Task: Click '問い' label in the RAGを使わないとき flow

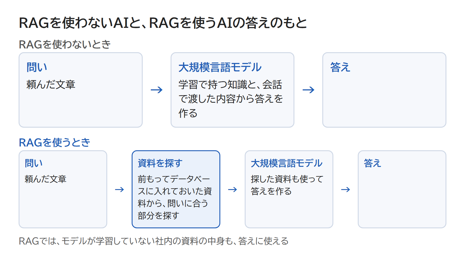Action: 37,67
